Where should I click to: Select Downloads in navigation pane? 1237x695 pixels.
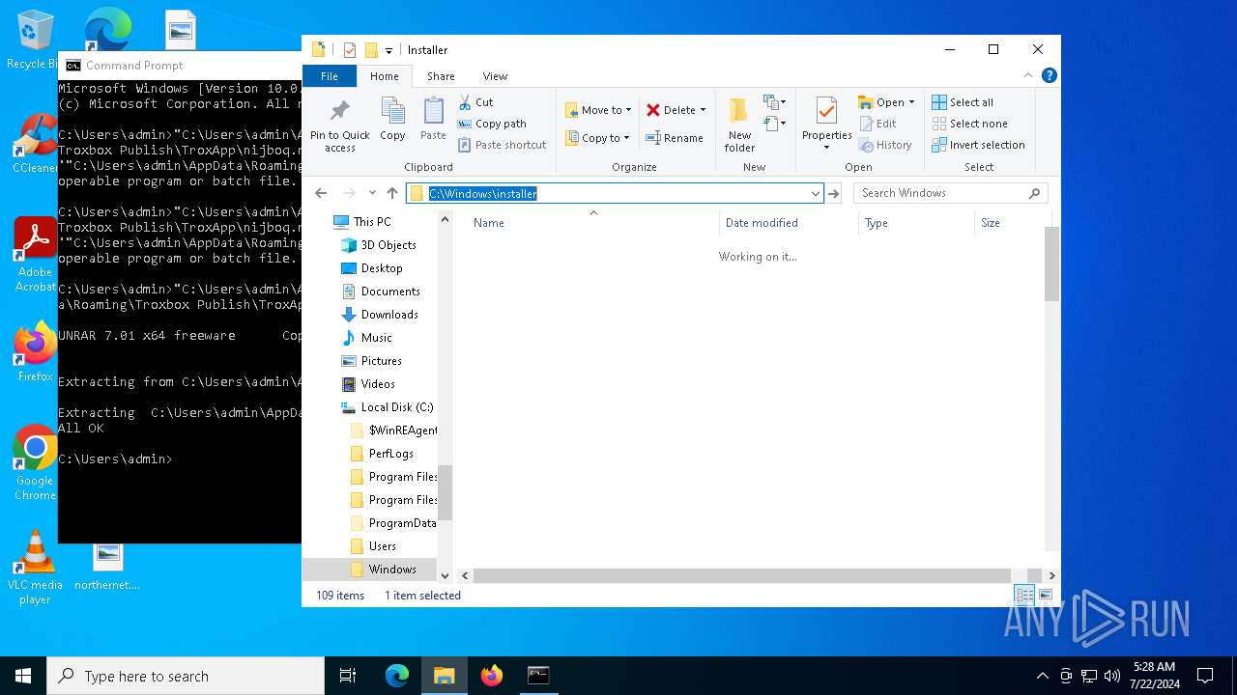389,315
